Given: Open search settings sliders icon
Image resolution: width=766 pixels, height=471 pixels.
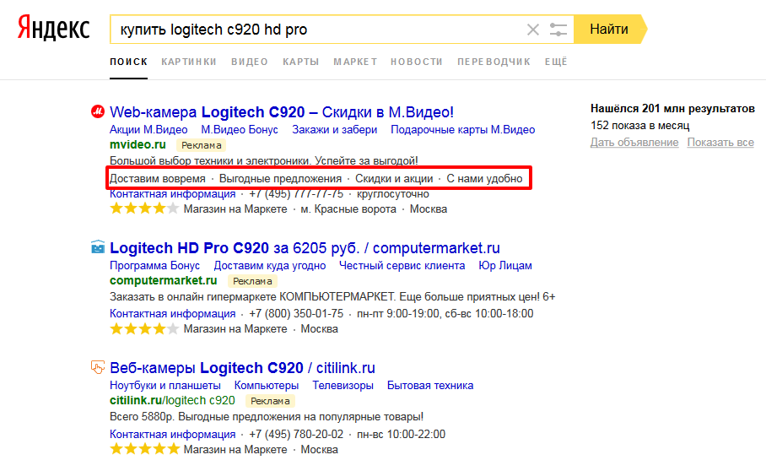Looking at the screenshot, I should (x=558, y=30).
